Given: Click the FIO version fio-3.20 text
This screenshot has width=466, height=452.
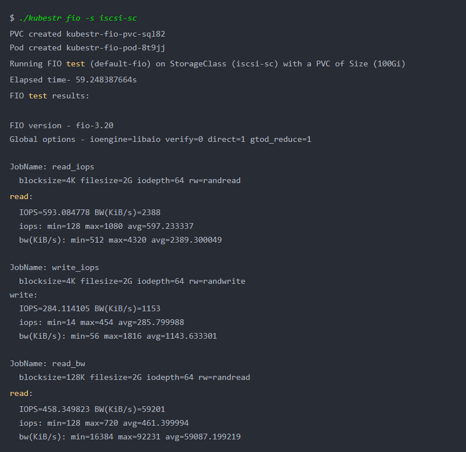Looking at the screenshot, I should [x=94, y=125].
